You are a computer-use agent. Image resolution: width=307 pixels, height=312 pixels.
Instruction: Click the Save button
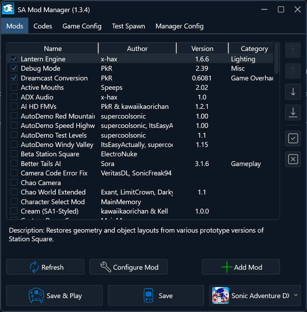pos(156,296)
